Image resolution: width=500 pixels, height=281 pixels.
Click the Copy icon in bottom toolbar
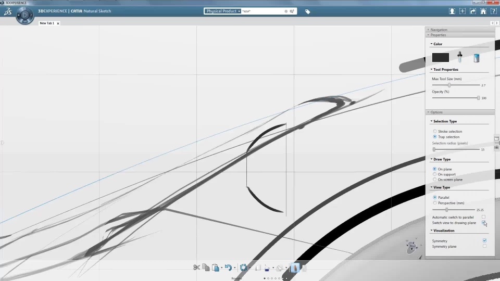tap(206, 267)
